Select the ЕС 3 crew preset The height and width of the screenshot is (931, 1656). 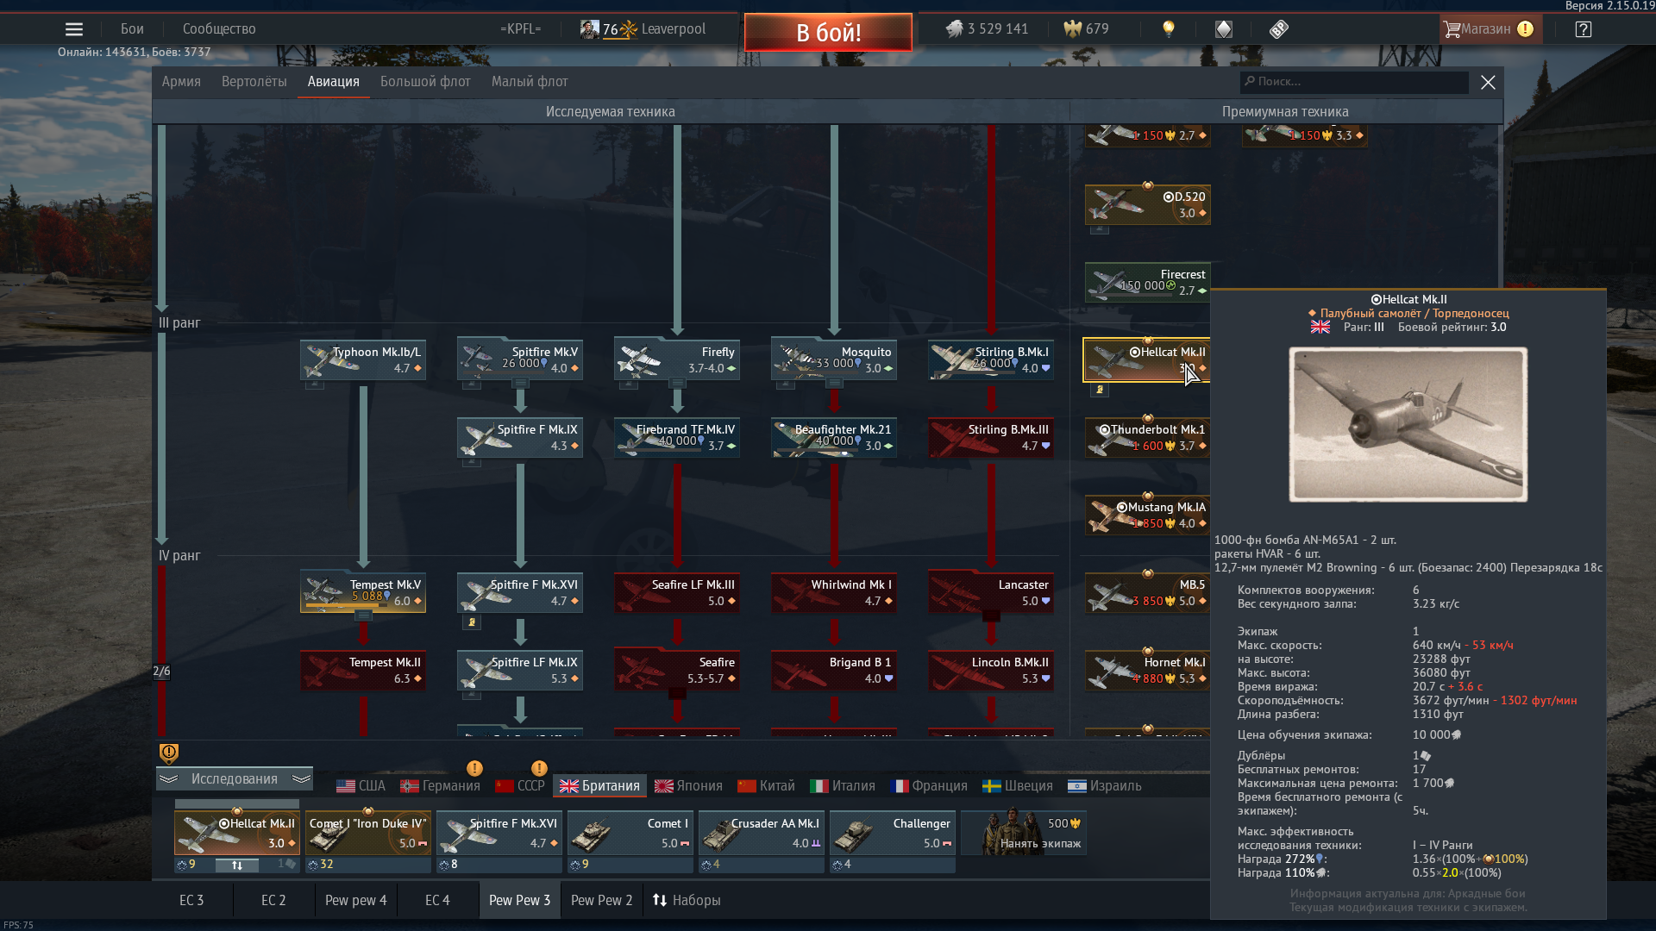(191, 900)
